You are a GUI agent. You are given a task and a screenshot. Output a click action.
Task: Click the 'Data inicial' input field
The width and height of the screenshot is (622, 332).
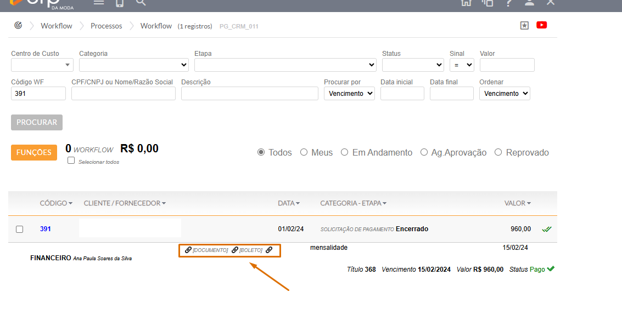coord(402,94)
